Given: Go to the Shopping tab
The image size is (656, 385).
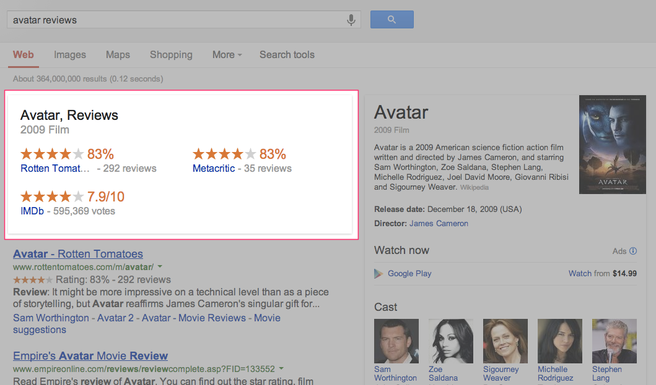Looking at the screenshot, I should tap(171, 55).
